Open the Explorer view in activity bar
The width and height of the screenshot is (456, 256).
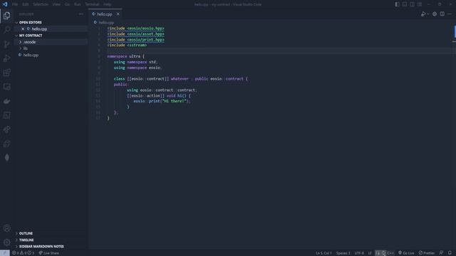pyautogui.click(x=6, y=16)
